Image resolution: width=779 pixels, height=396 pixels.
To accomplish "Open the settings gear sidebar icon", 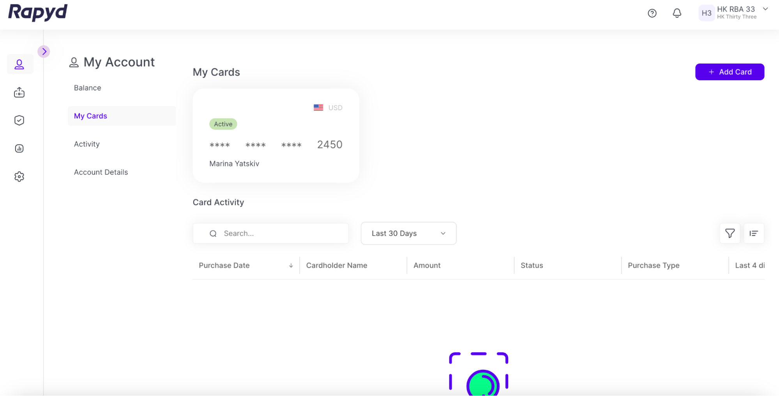I will 19,177.
